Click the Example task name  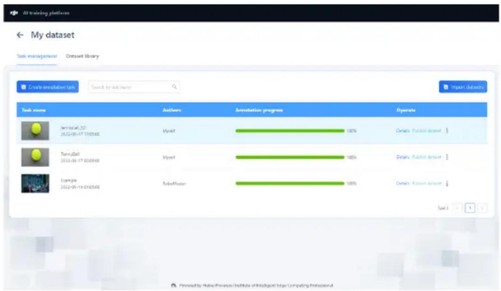tap(68, 180)
